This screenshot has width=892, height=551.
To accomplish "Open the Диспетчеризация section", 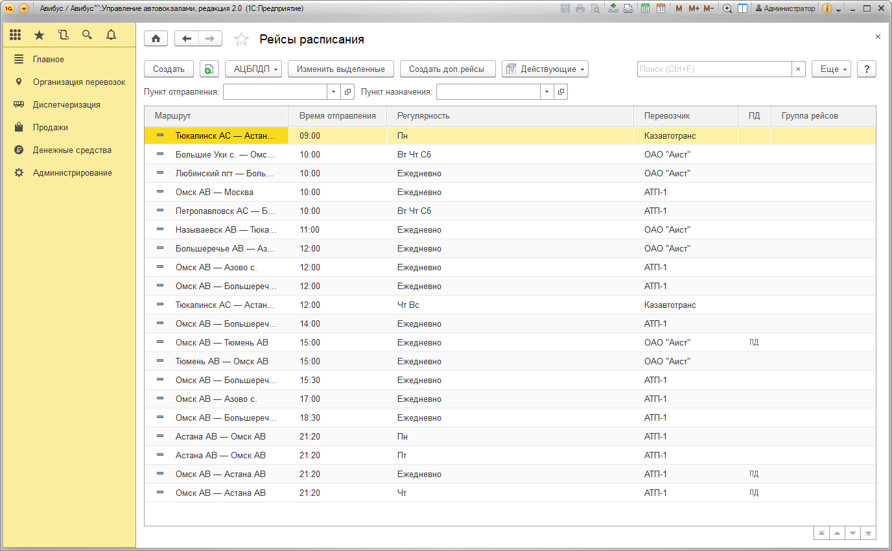I will coord(66,104).
